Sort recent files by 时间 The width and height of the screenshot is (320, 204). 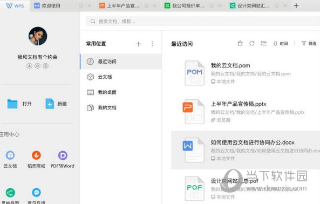pyautogui.click(x=281, y=44)
